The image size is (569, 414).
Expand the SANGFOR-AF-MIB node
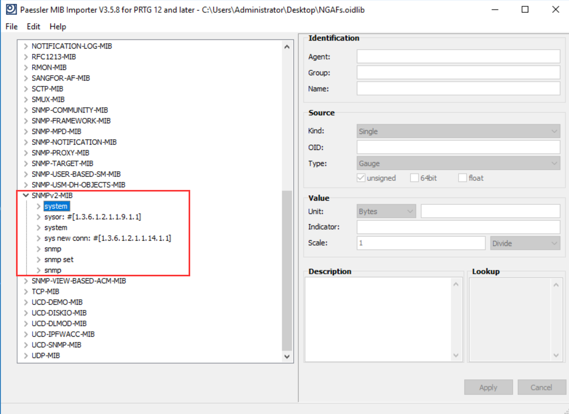tap(25, 78)
